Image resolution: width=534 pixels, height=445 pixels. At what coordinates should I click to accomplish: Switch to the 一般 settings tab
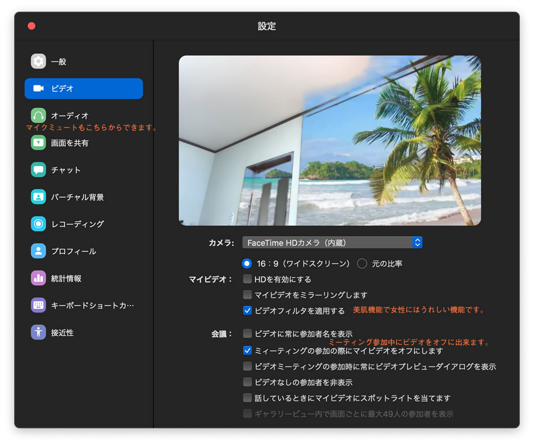tap(83, 61)
